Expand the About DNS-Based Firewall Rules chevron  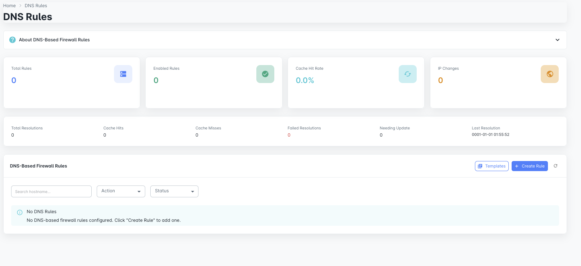(557, 40)
